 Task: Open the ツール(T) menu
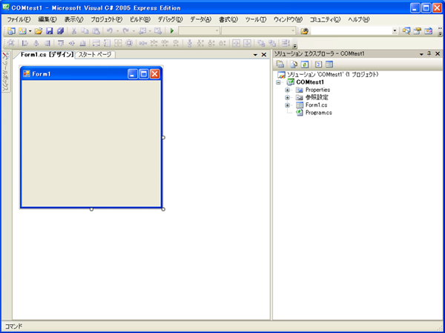(x=256, y=19)
